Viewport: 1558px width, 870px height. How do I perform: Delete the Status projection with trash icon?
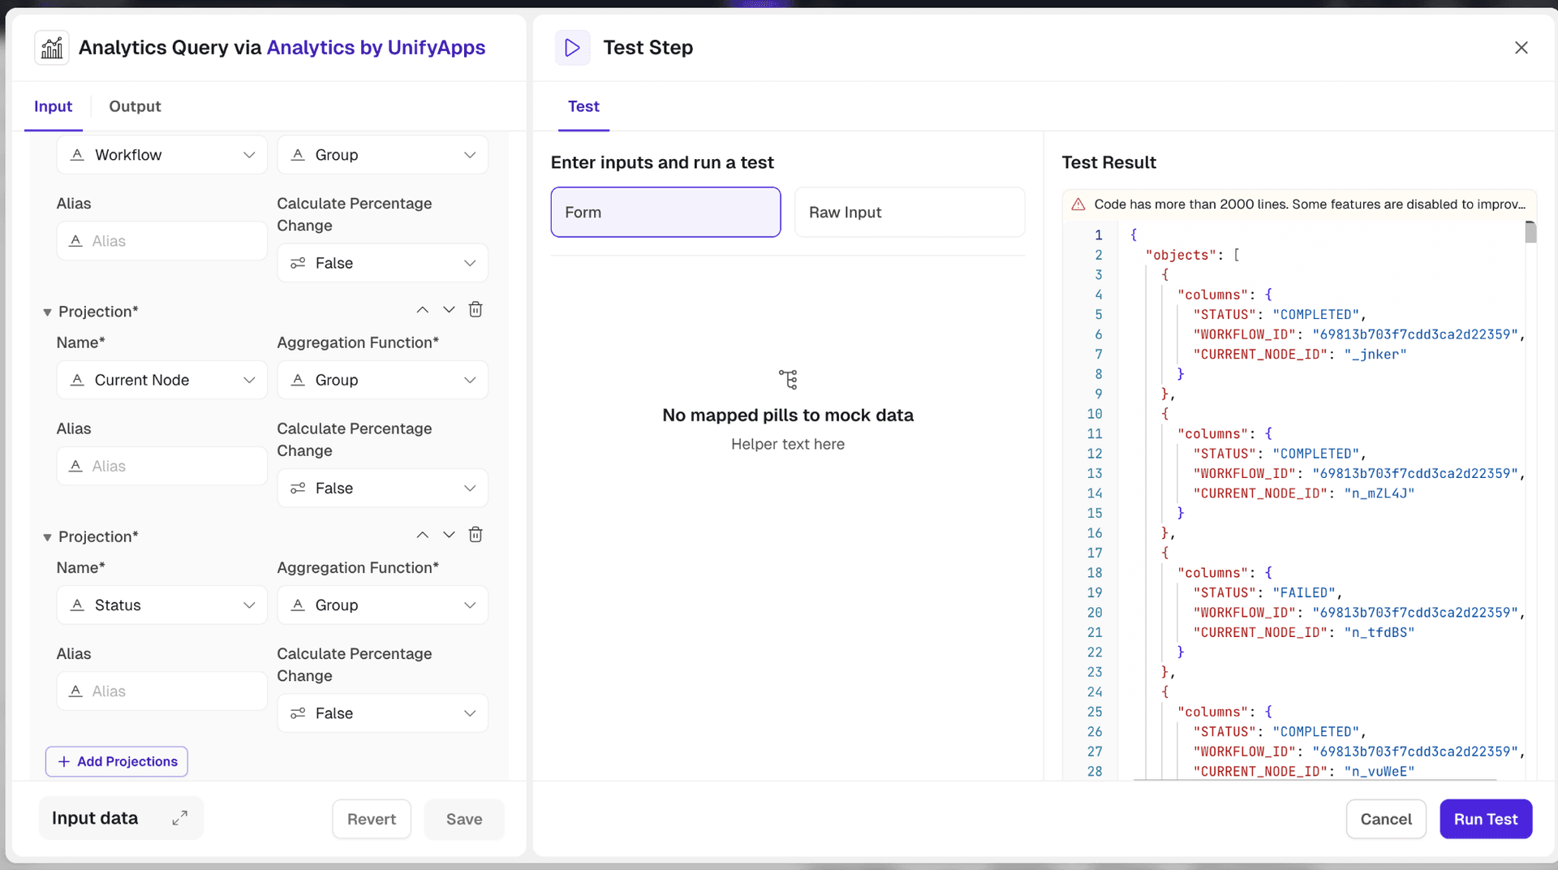pyautogui.click(x=476, y=534)
